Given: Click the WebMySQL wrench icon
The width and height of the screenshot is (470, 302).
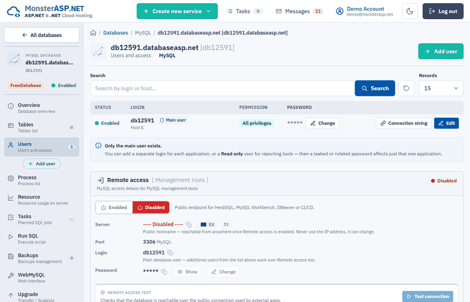Looking at the screenshot, I should (11, 276).
